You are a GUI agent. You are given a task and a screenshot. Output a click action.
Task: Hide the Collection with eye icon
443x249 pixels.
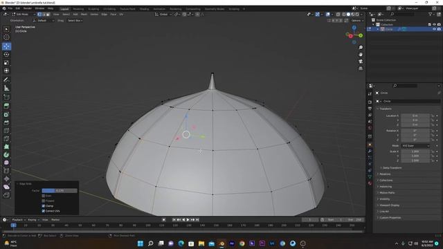click(x=434, y=25)
